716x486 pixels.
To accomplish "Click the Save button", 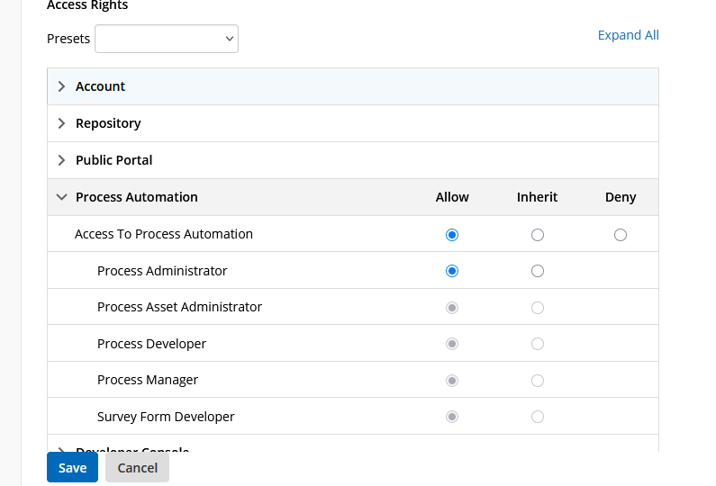I will point(72,467).
